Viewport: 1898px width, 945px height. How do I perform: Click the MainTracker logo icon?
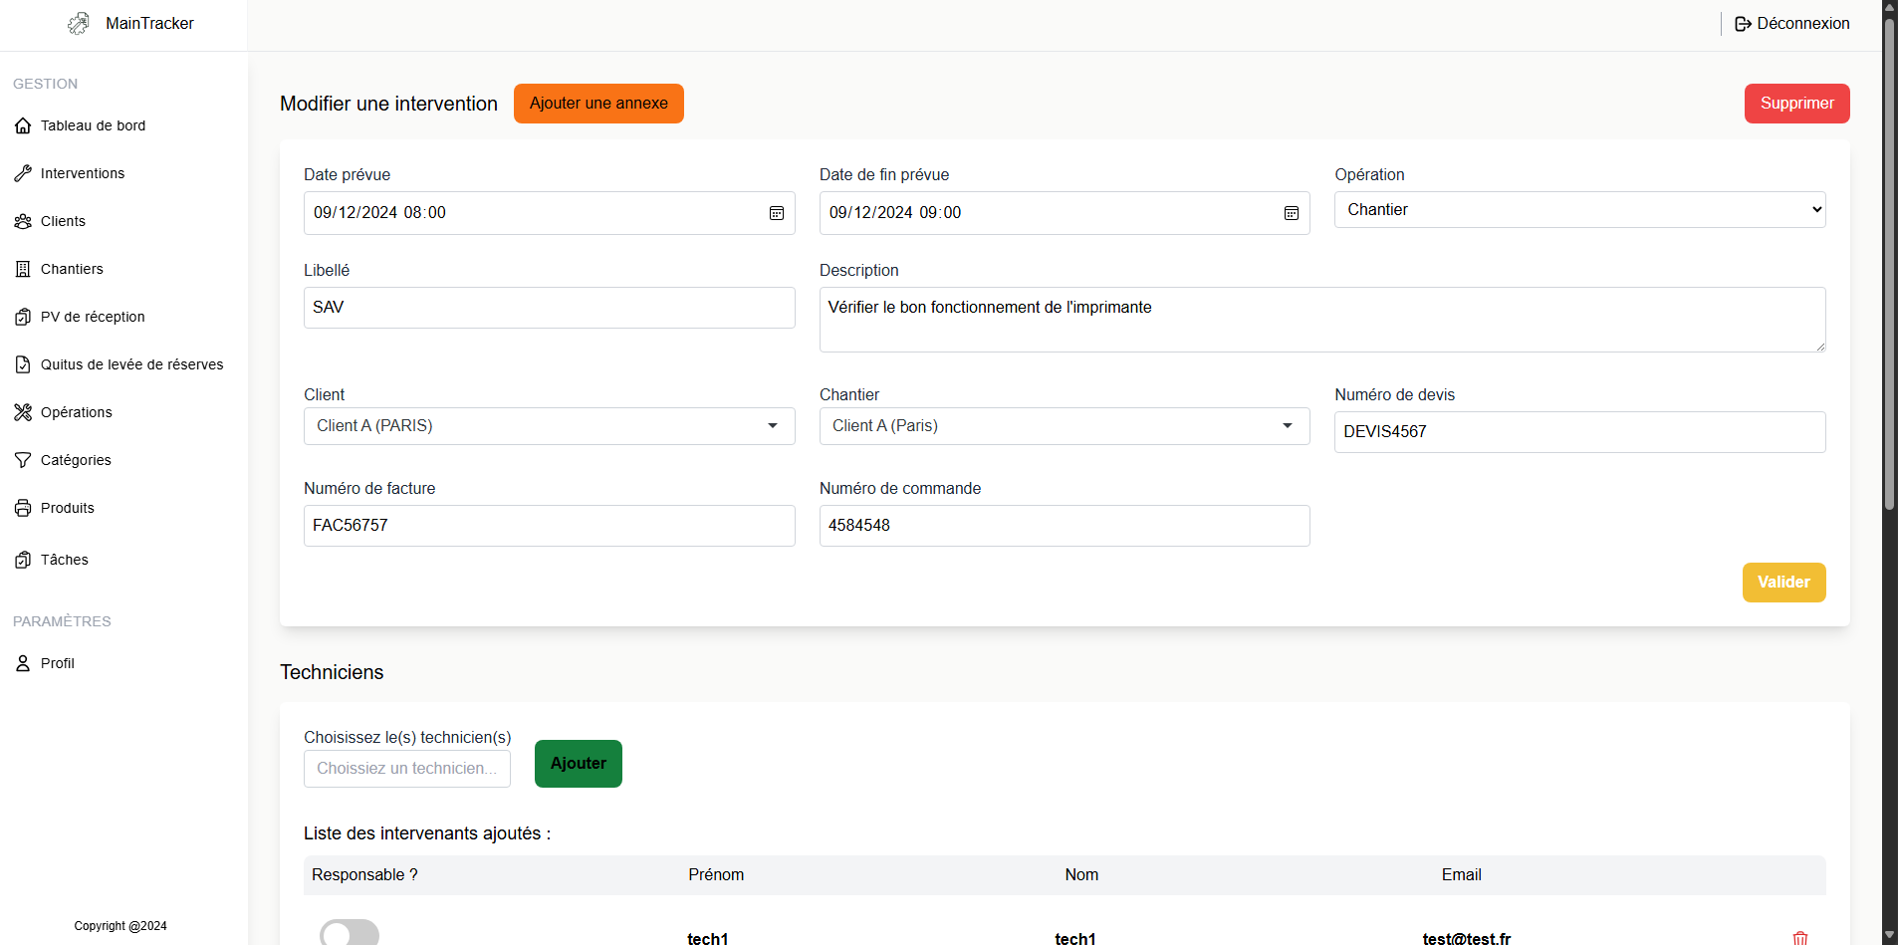tap(79, 24)
